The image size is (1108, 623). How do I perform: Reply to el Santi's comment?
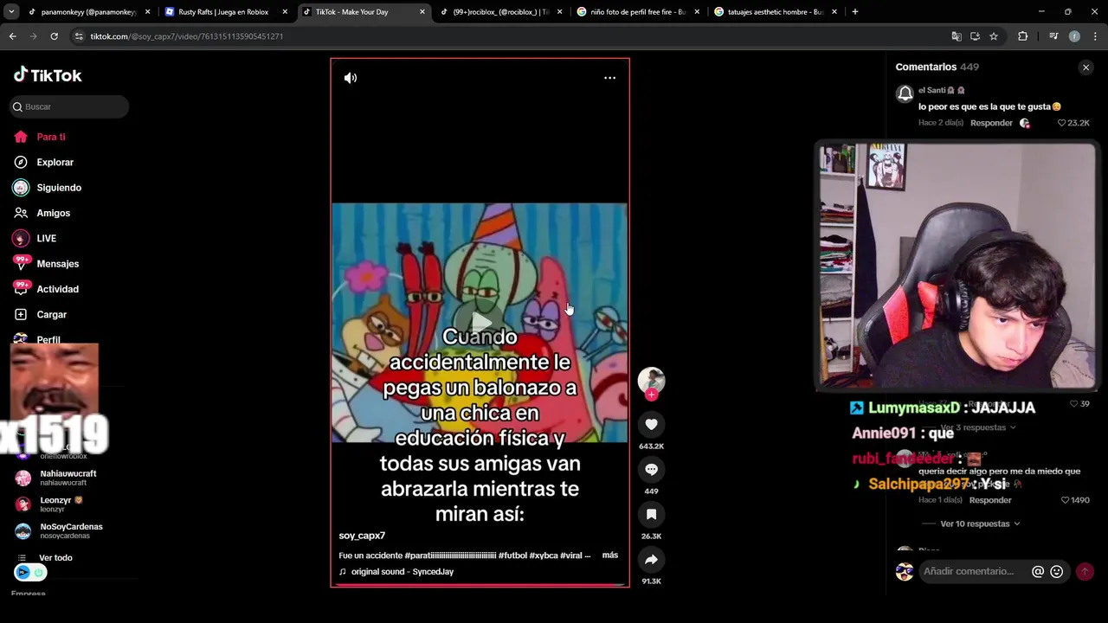[991, 123]
